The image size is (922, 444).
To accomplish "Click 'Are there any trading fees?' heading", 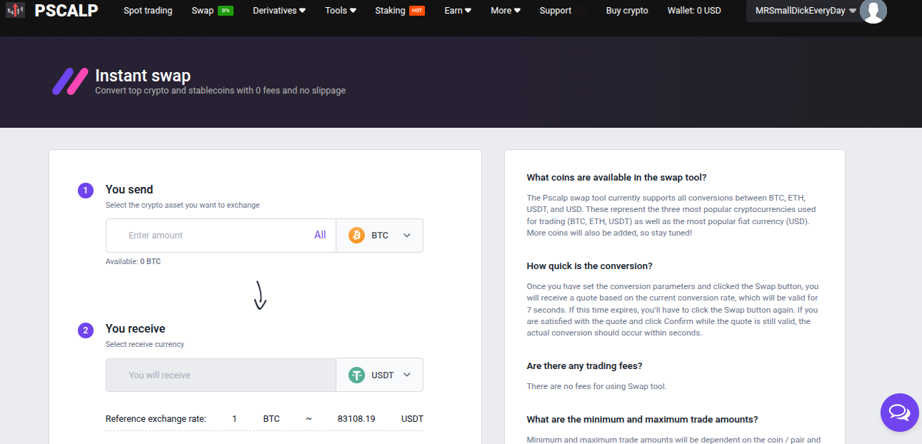I will coord(585,366).
